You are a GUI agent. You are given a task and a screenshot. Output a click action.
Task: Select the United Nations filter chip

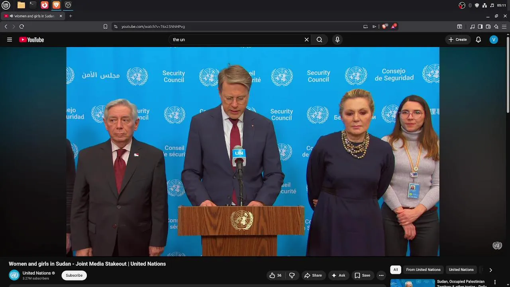pyautogui.click(x=461, y=270)
